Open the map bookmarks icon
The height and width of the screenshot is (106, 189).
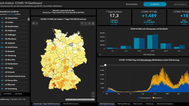[86, 23]
